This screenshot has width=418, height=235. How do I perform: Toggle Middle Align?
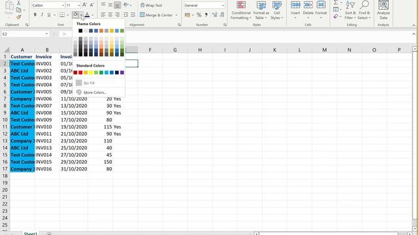(x=110, y=5)
